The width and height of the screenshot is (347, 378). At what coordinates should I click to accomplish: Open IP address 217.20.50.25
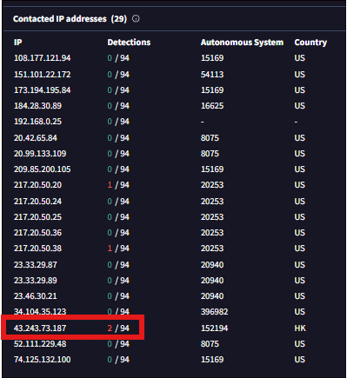point(37,217)
